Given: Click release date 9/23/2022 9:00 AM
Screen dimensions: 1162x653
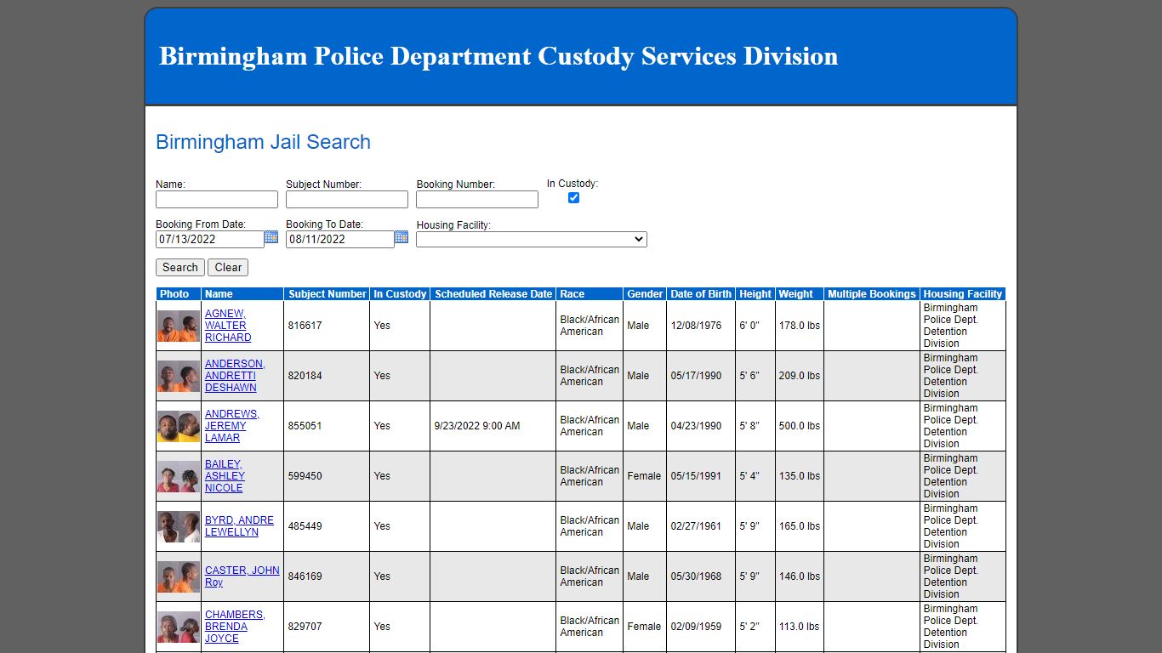Looking at the screenshot, I should (477, 426).
